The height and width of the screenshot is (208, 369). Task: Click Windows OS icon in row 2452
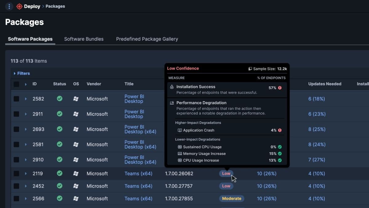coord(76,186)
